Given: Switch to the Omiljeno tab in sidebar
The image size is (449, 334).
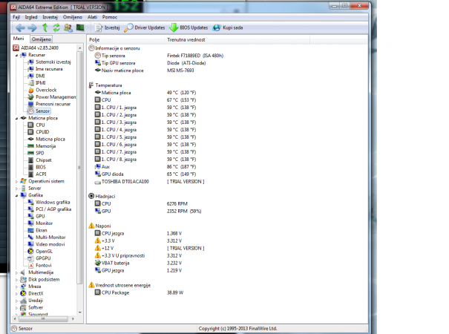Looking at the screenshot, I should 42,39.
